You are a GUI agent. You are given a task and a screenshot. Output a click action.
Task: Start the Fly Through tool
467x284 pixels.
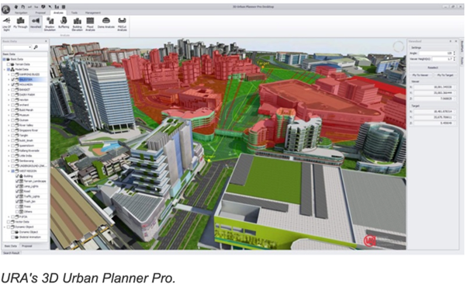20,23
